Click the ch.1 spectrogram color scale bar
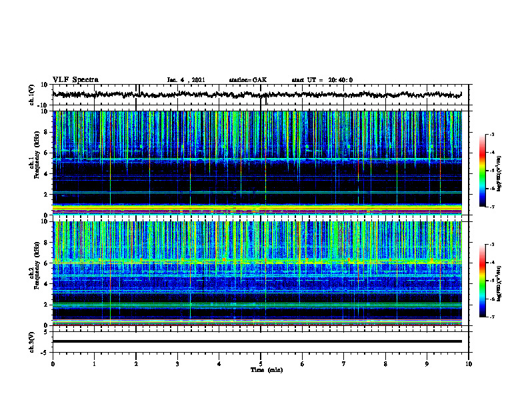The width and height of the screenshot is (528, 408). [483, 171]
